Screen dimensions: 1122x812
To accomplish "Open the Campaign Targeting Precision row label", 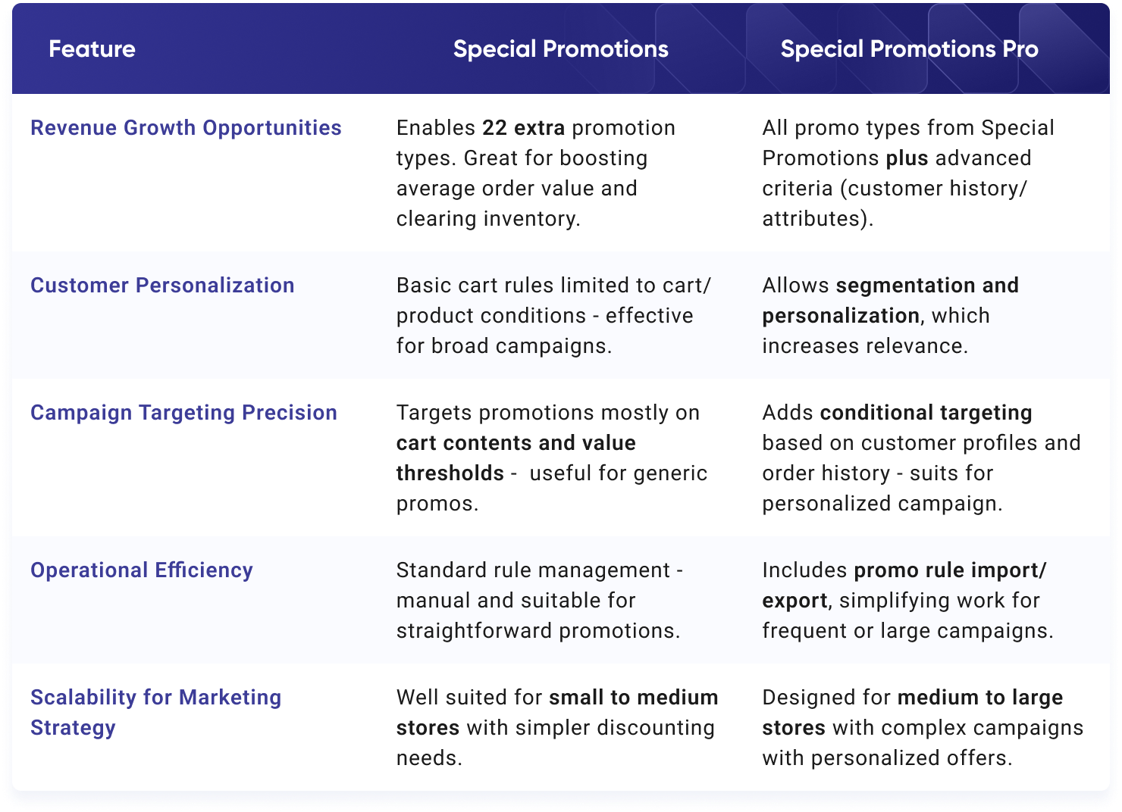I will click(x=183, y=413).
